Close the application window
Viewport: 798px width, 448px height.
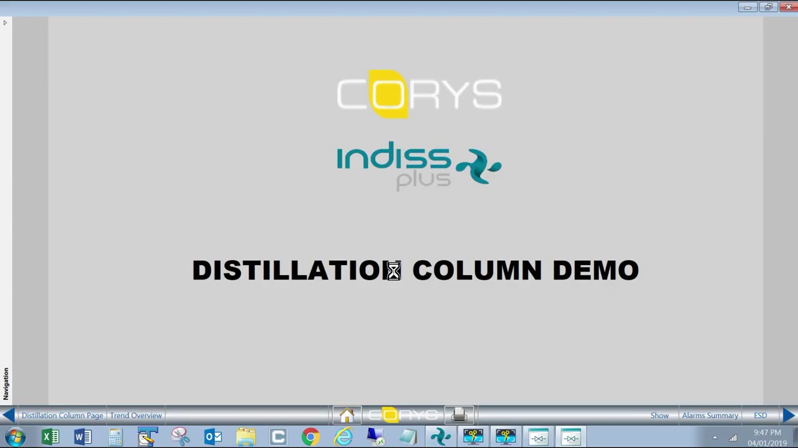point(788,7)
